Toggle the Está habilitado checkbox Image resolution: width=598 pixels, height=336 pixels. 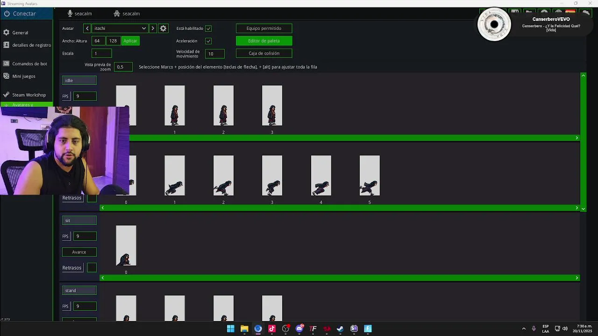208,28
